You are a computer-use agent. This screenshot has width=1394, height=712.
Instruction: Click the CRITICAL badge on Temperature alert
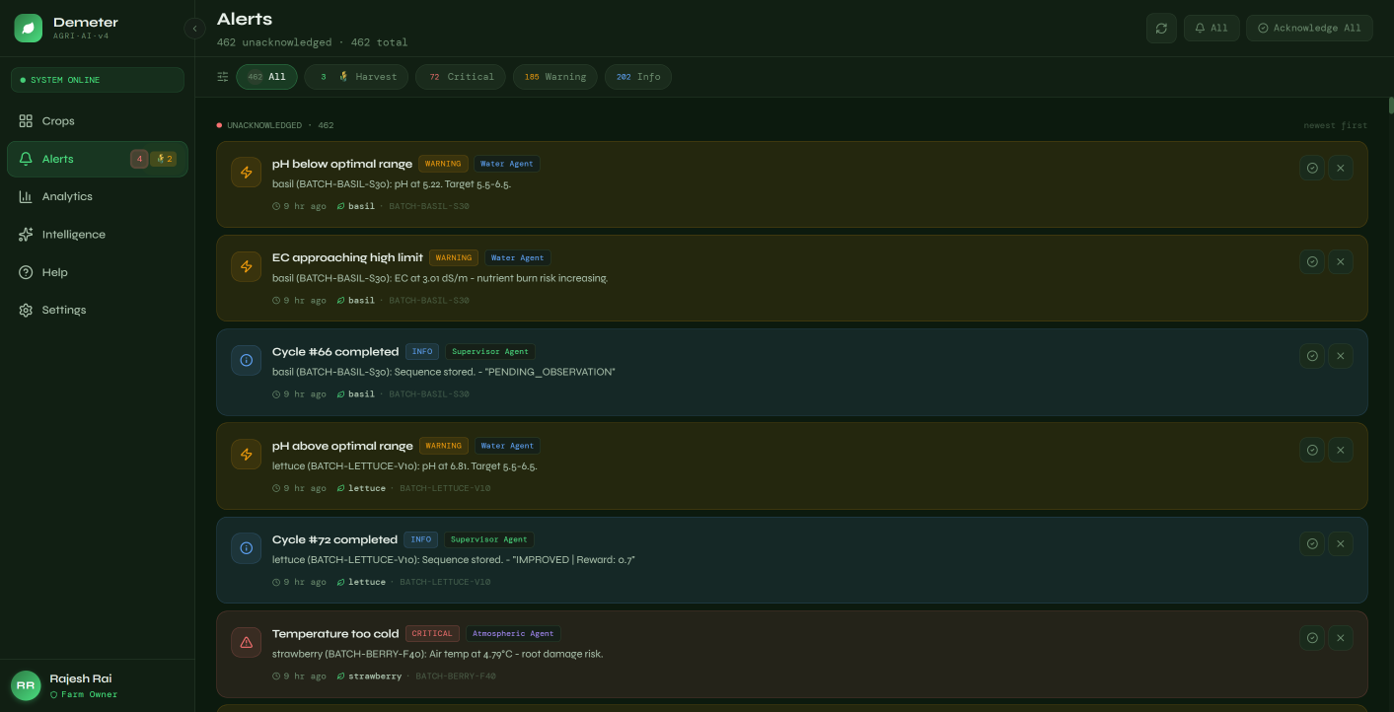click(x=432, y=633)
